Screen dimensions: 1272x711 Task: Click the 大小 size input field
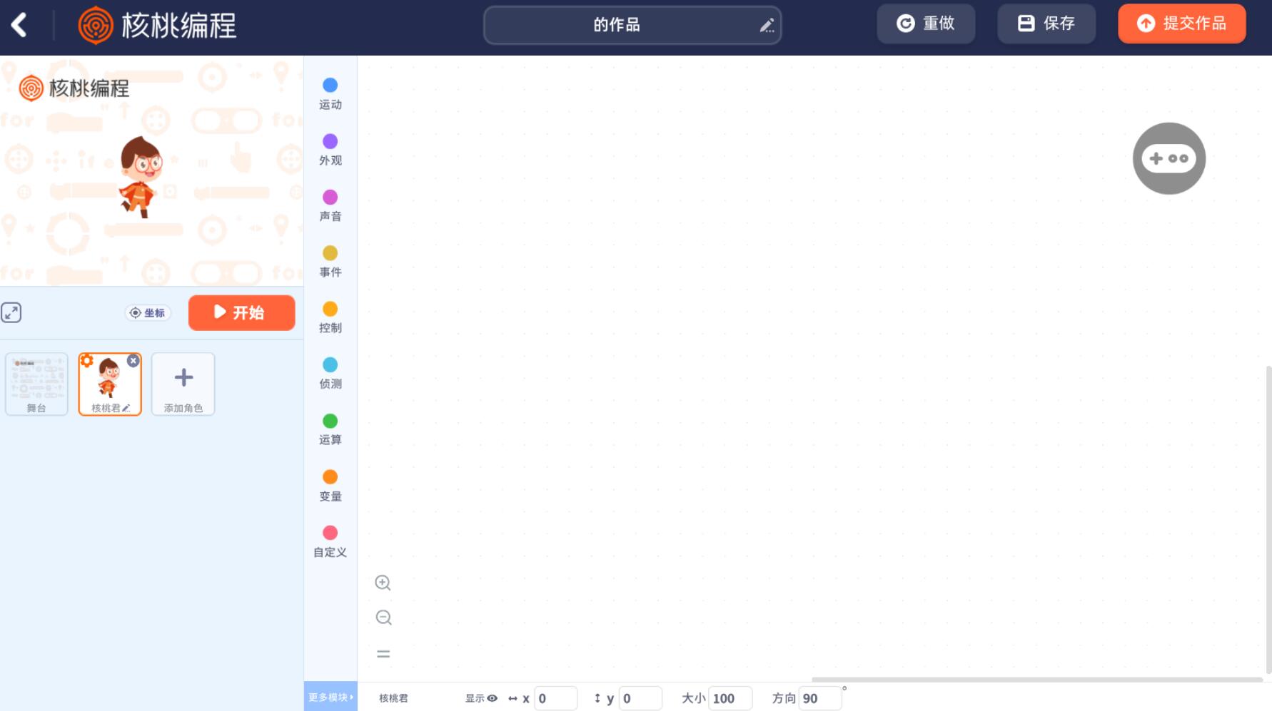pyautogui.click(x=730, y=698)
